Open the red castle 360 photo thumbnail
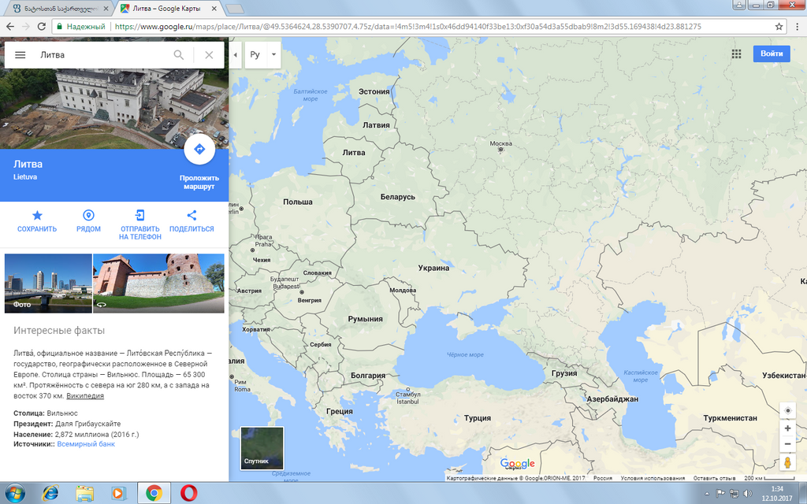 click(x=158, y=283)
